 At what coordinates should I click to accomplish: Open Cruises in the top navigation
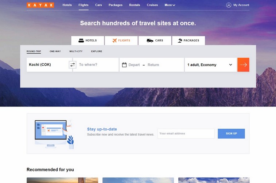coord(152,5)
